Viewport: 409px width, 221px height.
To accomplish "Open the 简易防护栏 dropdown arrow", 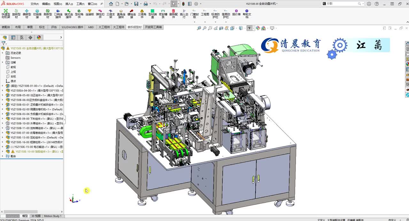I will (226, 22).
